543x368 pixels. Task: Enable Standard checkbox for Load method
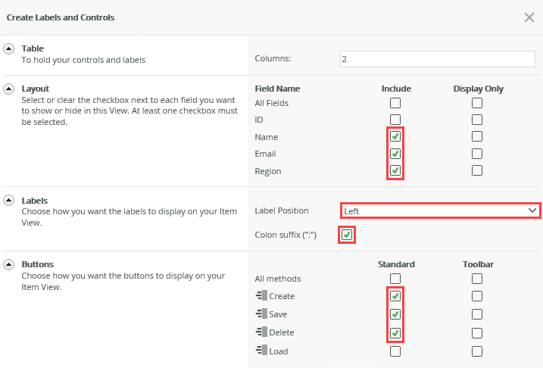(x=395, y=351)
